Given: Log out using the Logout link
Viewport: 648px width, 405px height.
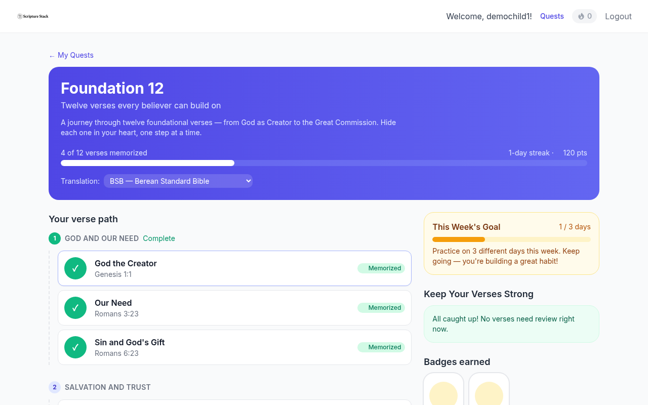Looking at the screenshot, I should [x=618, y=16].
